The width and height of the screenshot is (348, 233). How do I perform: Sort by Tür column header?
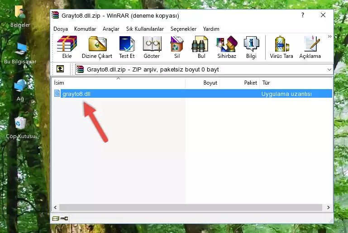tap(296, 83)
